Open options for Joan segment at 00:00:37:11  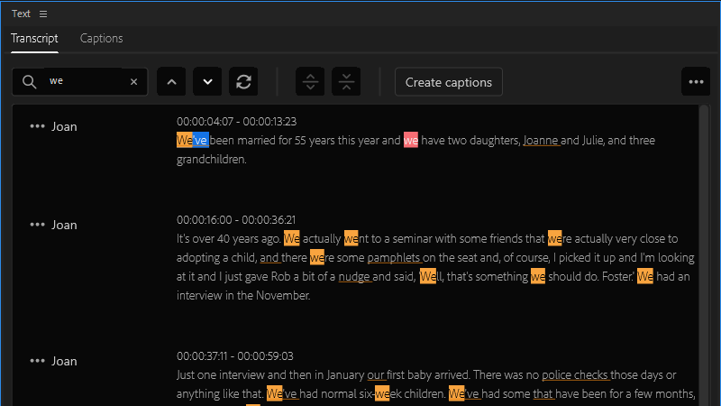click(x=37, y=361)
